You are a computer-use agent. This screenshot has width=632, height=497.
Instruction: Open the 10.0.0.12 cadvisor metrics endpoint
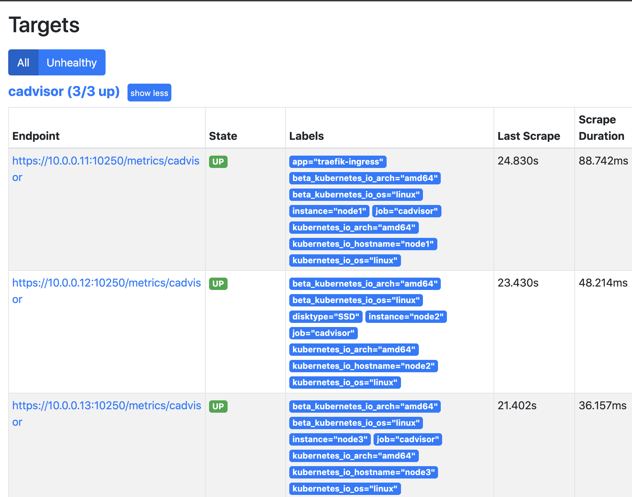point(107,291)
